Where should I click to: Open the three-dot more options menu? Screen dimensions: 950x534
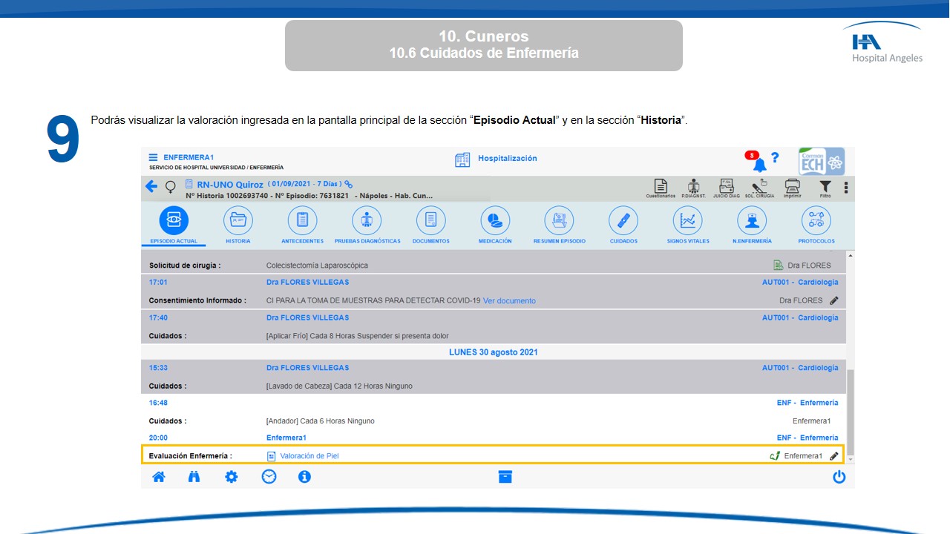(845, 188)
